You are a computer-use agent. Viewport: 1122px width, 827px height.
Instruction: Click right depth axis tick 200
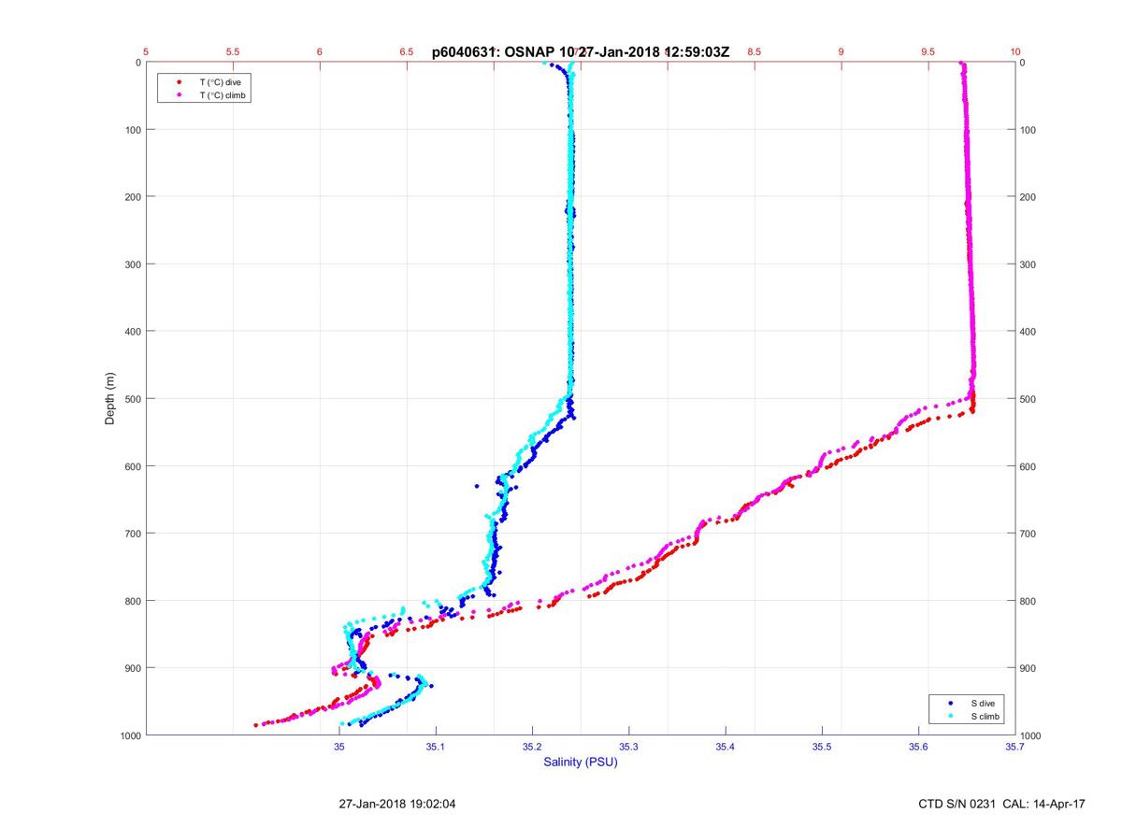pyautogui.click(x=1029, y=197)
